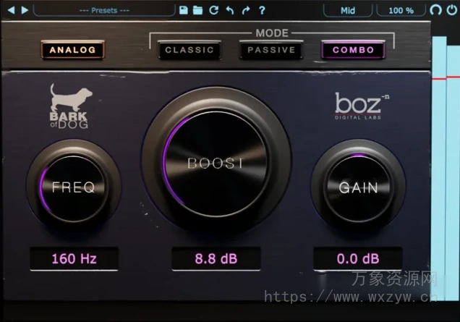This screenshot has height=322, width=460.
Task: Click the 160 Hz frequency value field
Action: [74, 259]
